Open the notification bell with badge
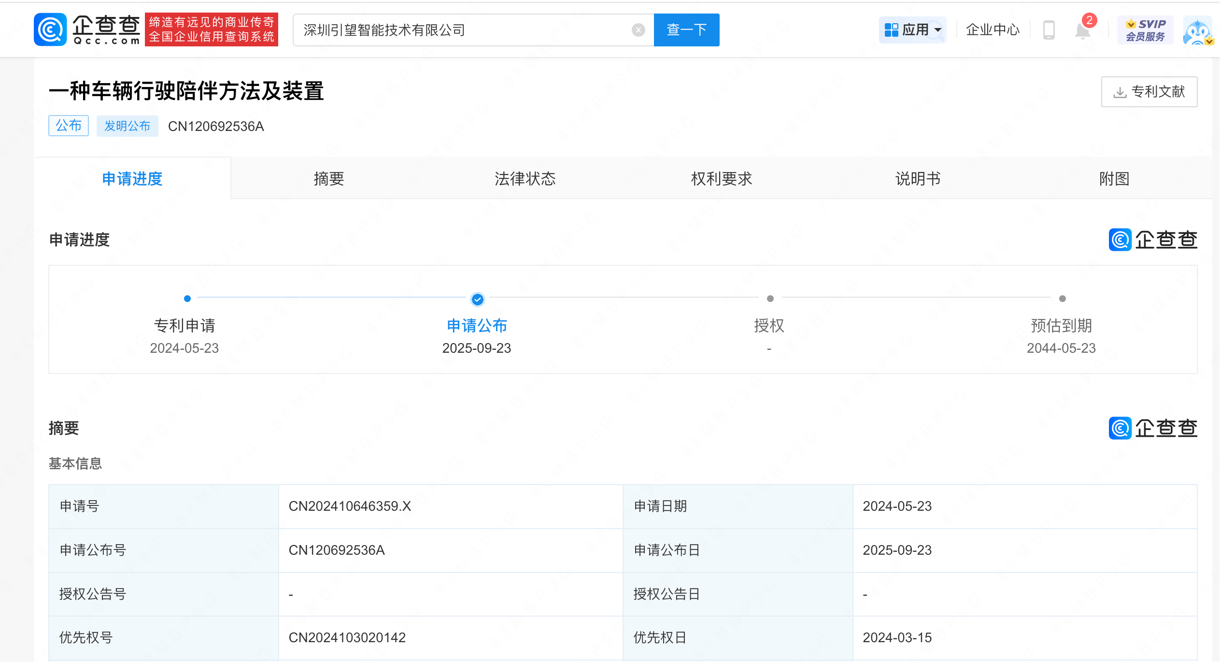This screenshot has height=662, width=1220. click(1082, 31)
